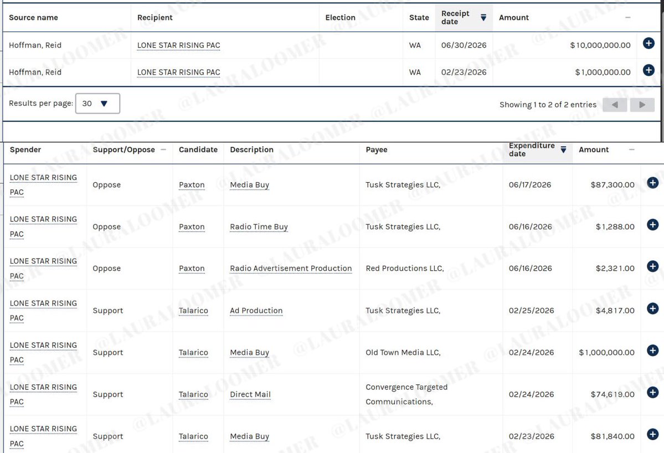Expand details for the $10,000,000.00 receipt row
Screen dimensions: 664x453
pos(648,43)
